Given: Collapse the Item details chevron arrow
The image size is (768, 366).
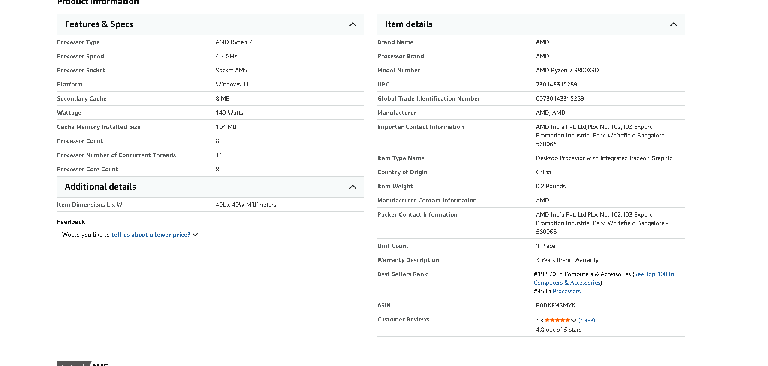Looking at the screenshot, I should tap(673, 24).
